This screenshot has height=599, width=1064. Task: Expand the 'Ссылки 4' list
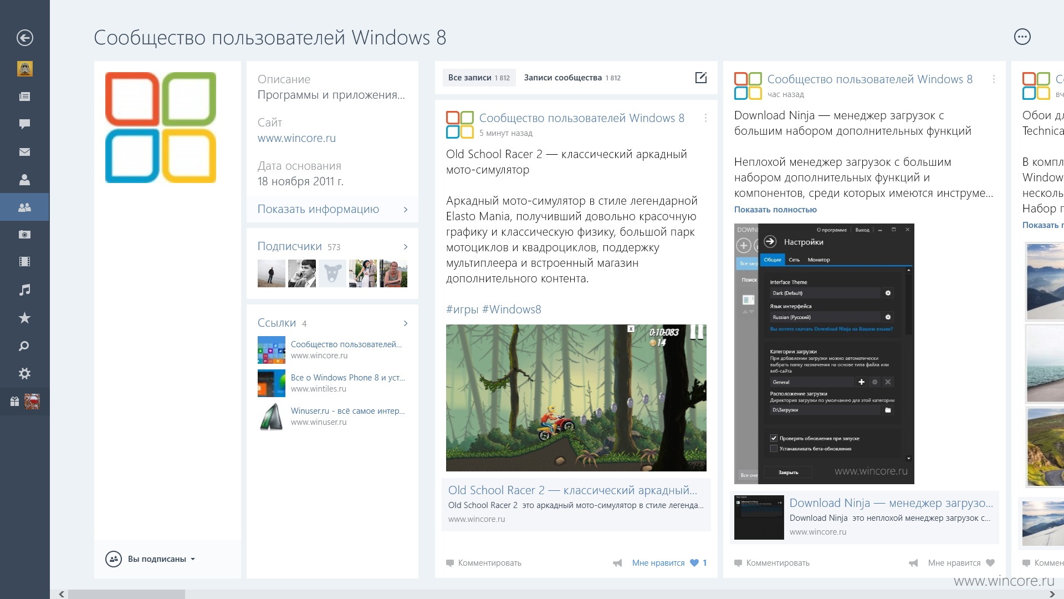(332, 323)
